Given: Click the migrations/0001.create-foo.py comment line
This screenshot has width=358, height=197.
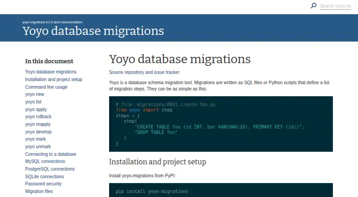Looking at the screenshot, I should click(x=166, y=104).
